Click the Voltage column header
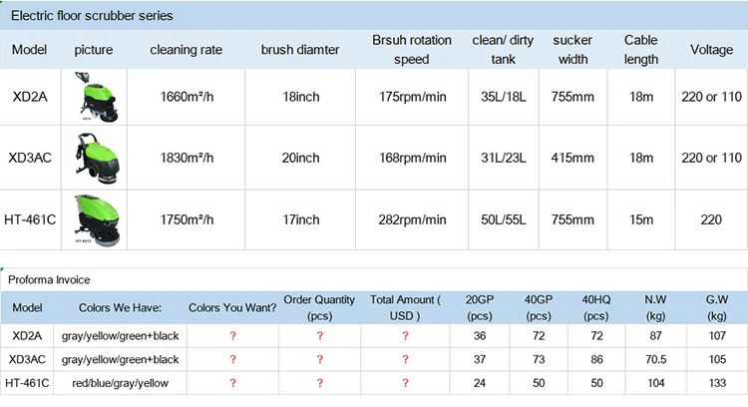Image resolution: width=748 pixels, height=407 pixels. [x=711, y=50]
